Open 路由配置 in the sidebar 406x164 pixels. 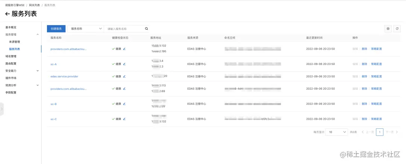(x=11, y=63)
